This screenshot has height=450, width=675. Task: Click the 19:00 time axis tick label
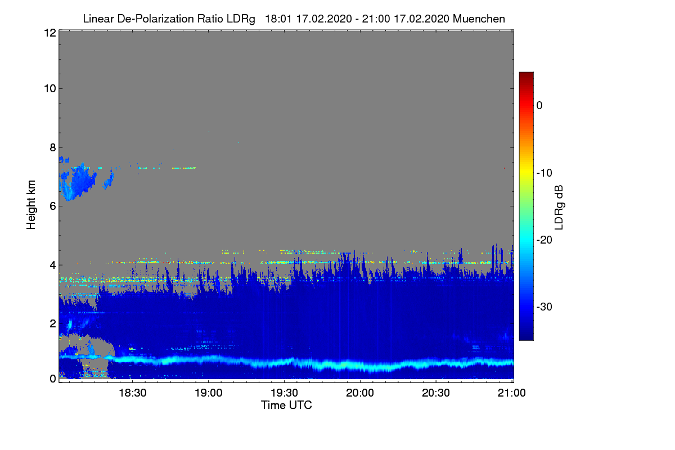tap(208, 393)
